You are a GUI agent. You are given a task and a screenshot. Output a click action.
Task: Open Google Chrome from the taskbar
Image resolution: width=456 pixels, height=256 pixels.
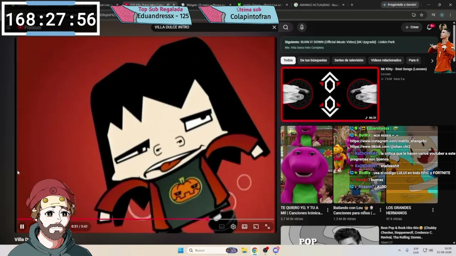[255, 250]
